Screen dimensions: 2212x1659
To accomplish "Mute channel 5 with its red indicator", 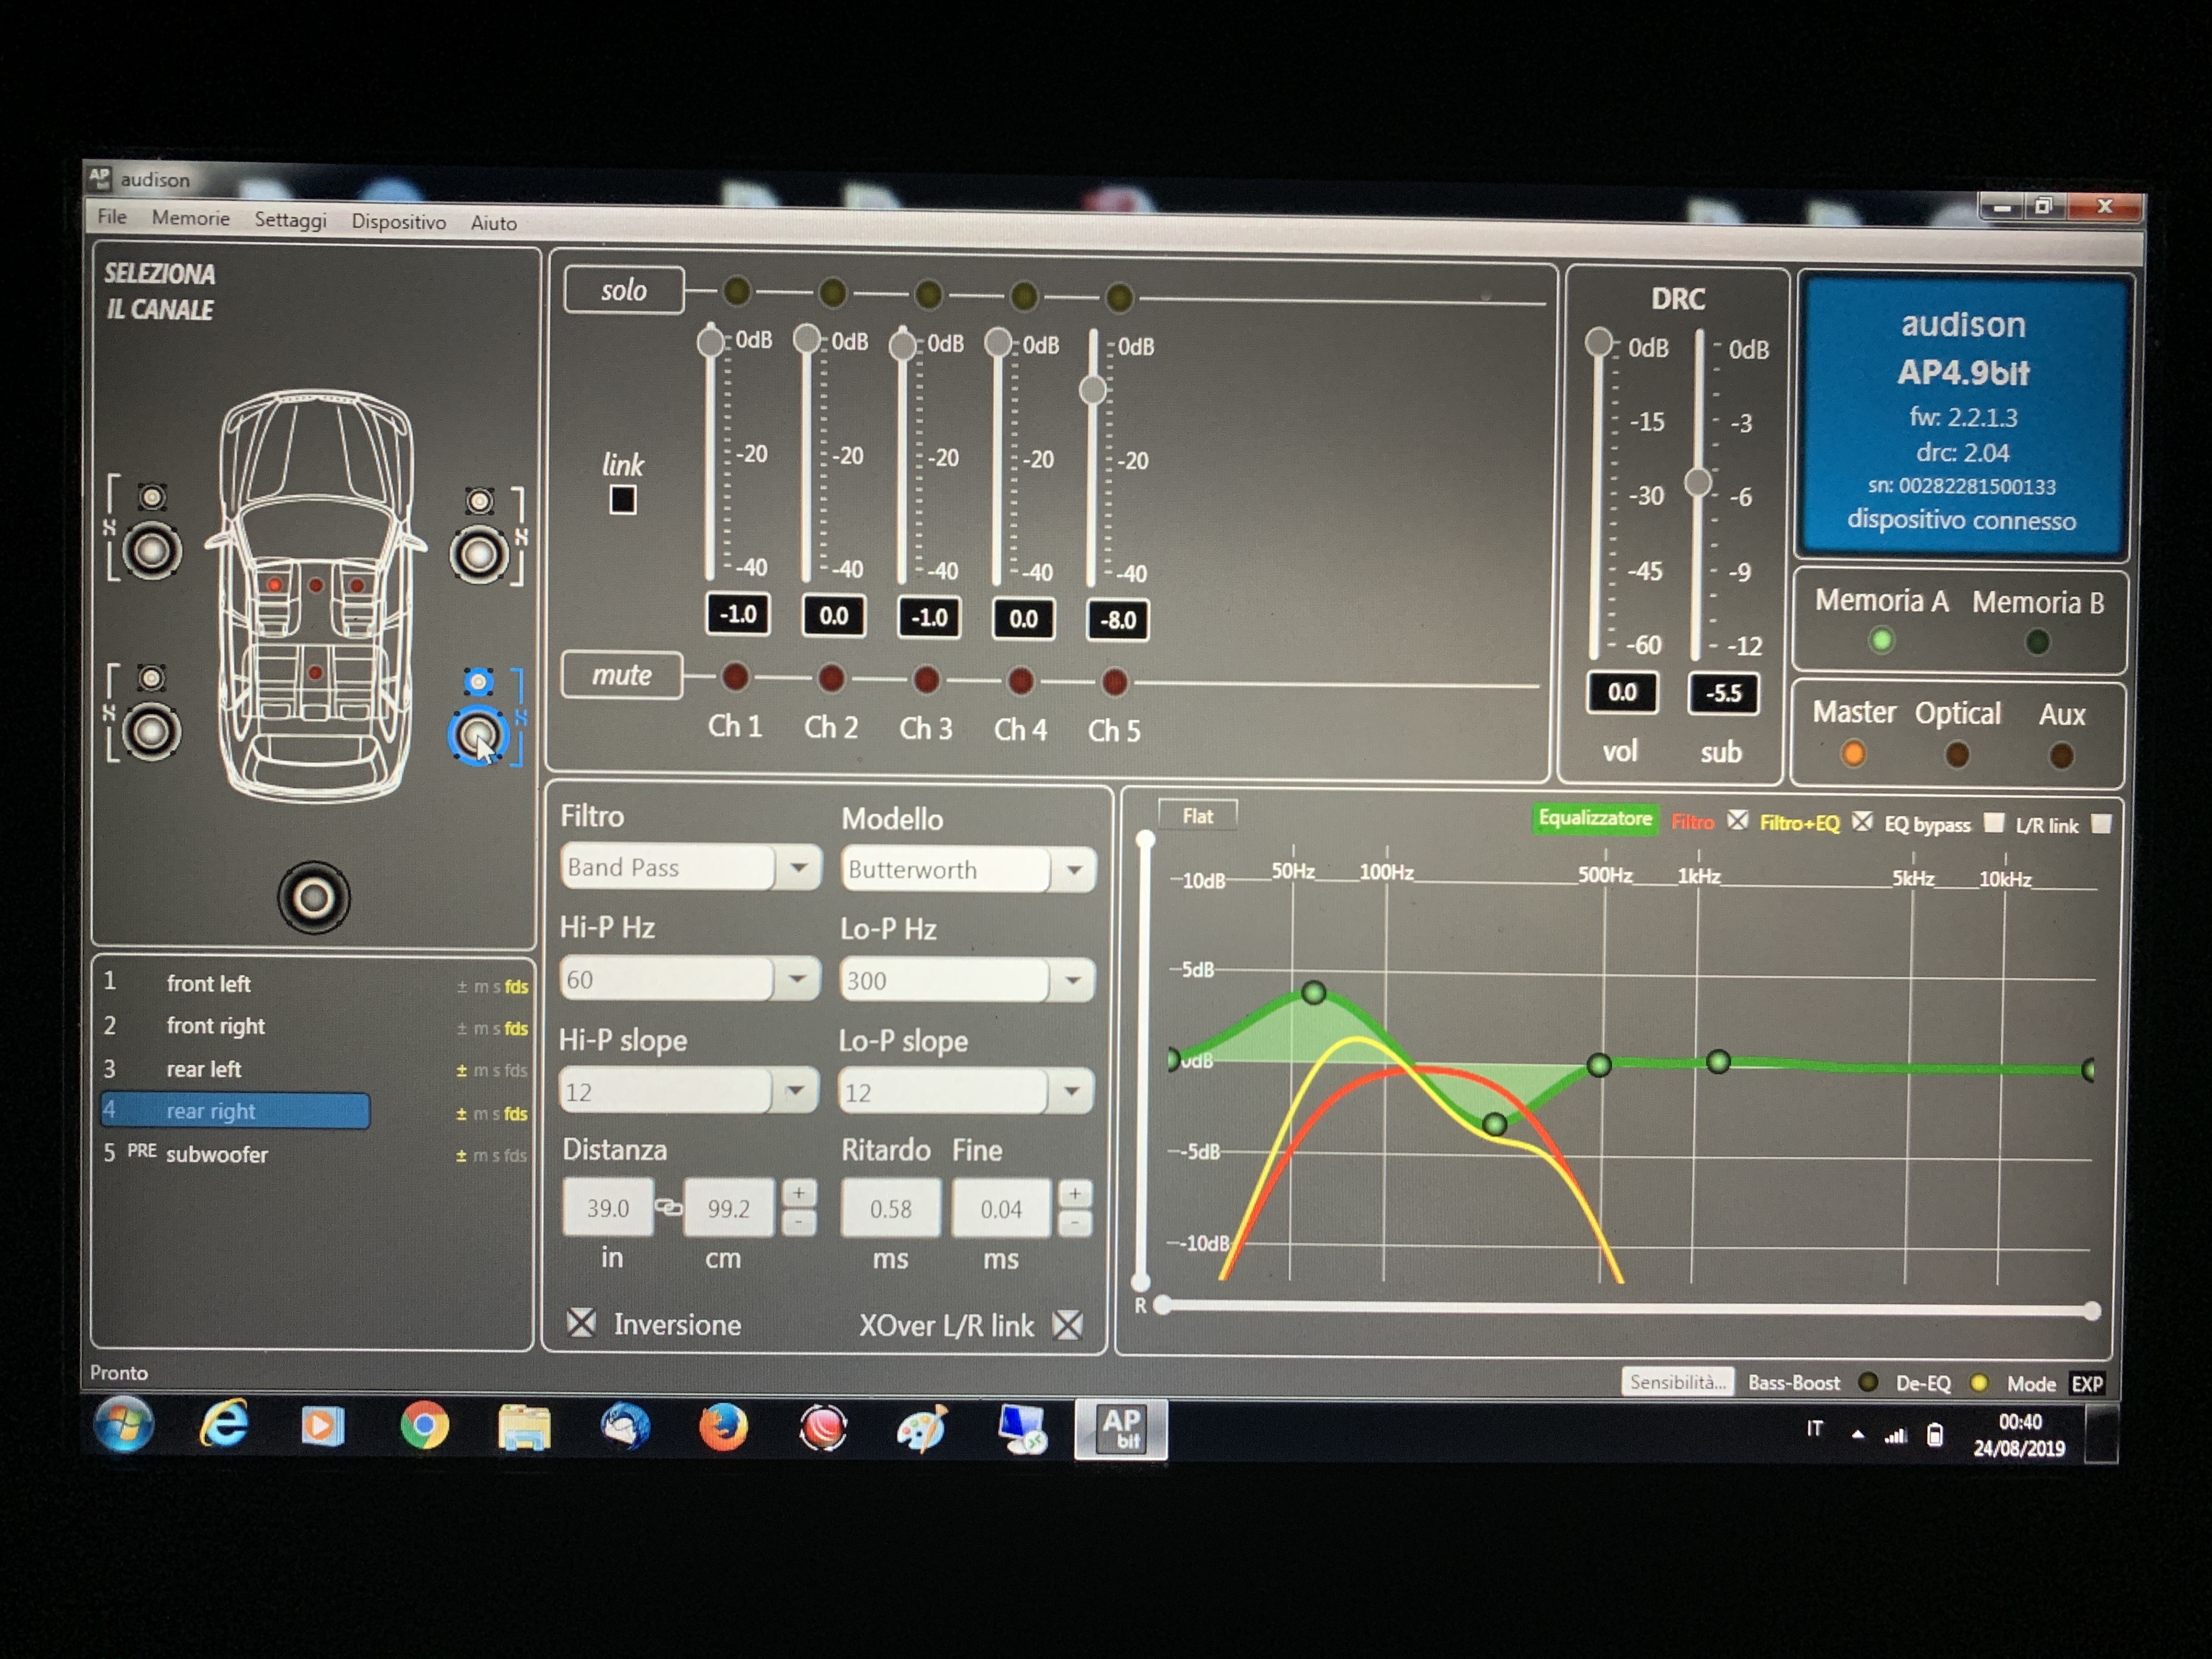I will coord(1114,682).
